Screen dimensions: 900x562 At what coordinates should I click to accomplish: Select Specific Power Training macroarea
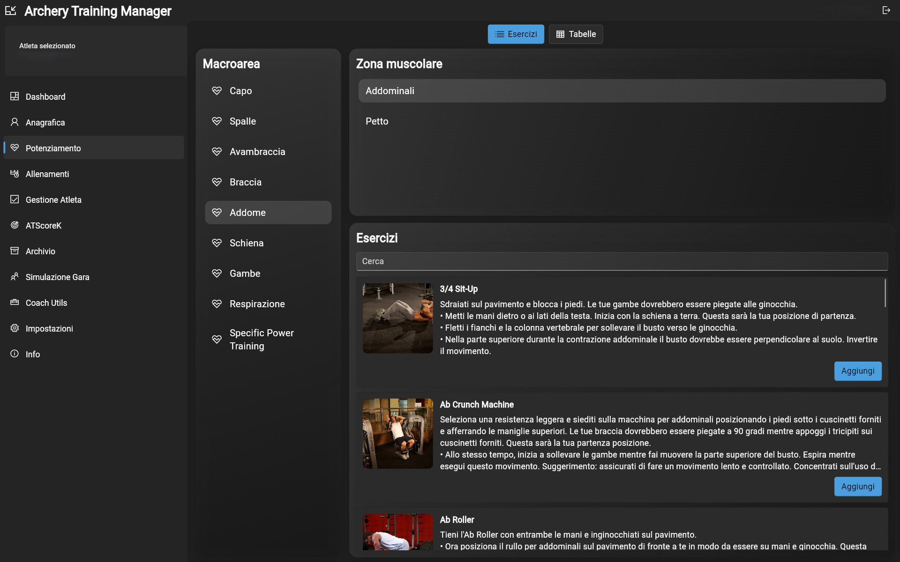pyautogui.click(x=268, y=340)
